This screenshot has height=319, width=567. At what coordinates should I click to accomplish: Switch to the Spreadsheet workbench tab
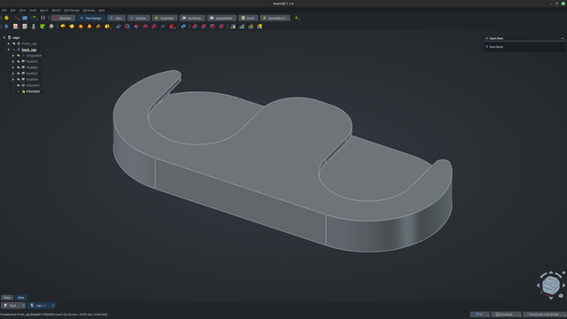(221, 18)
